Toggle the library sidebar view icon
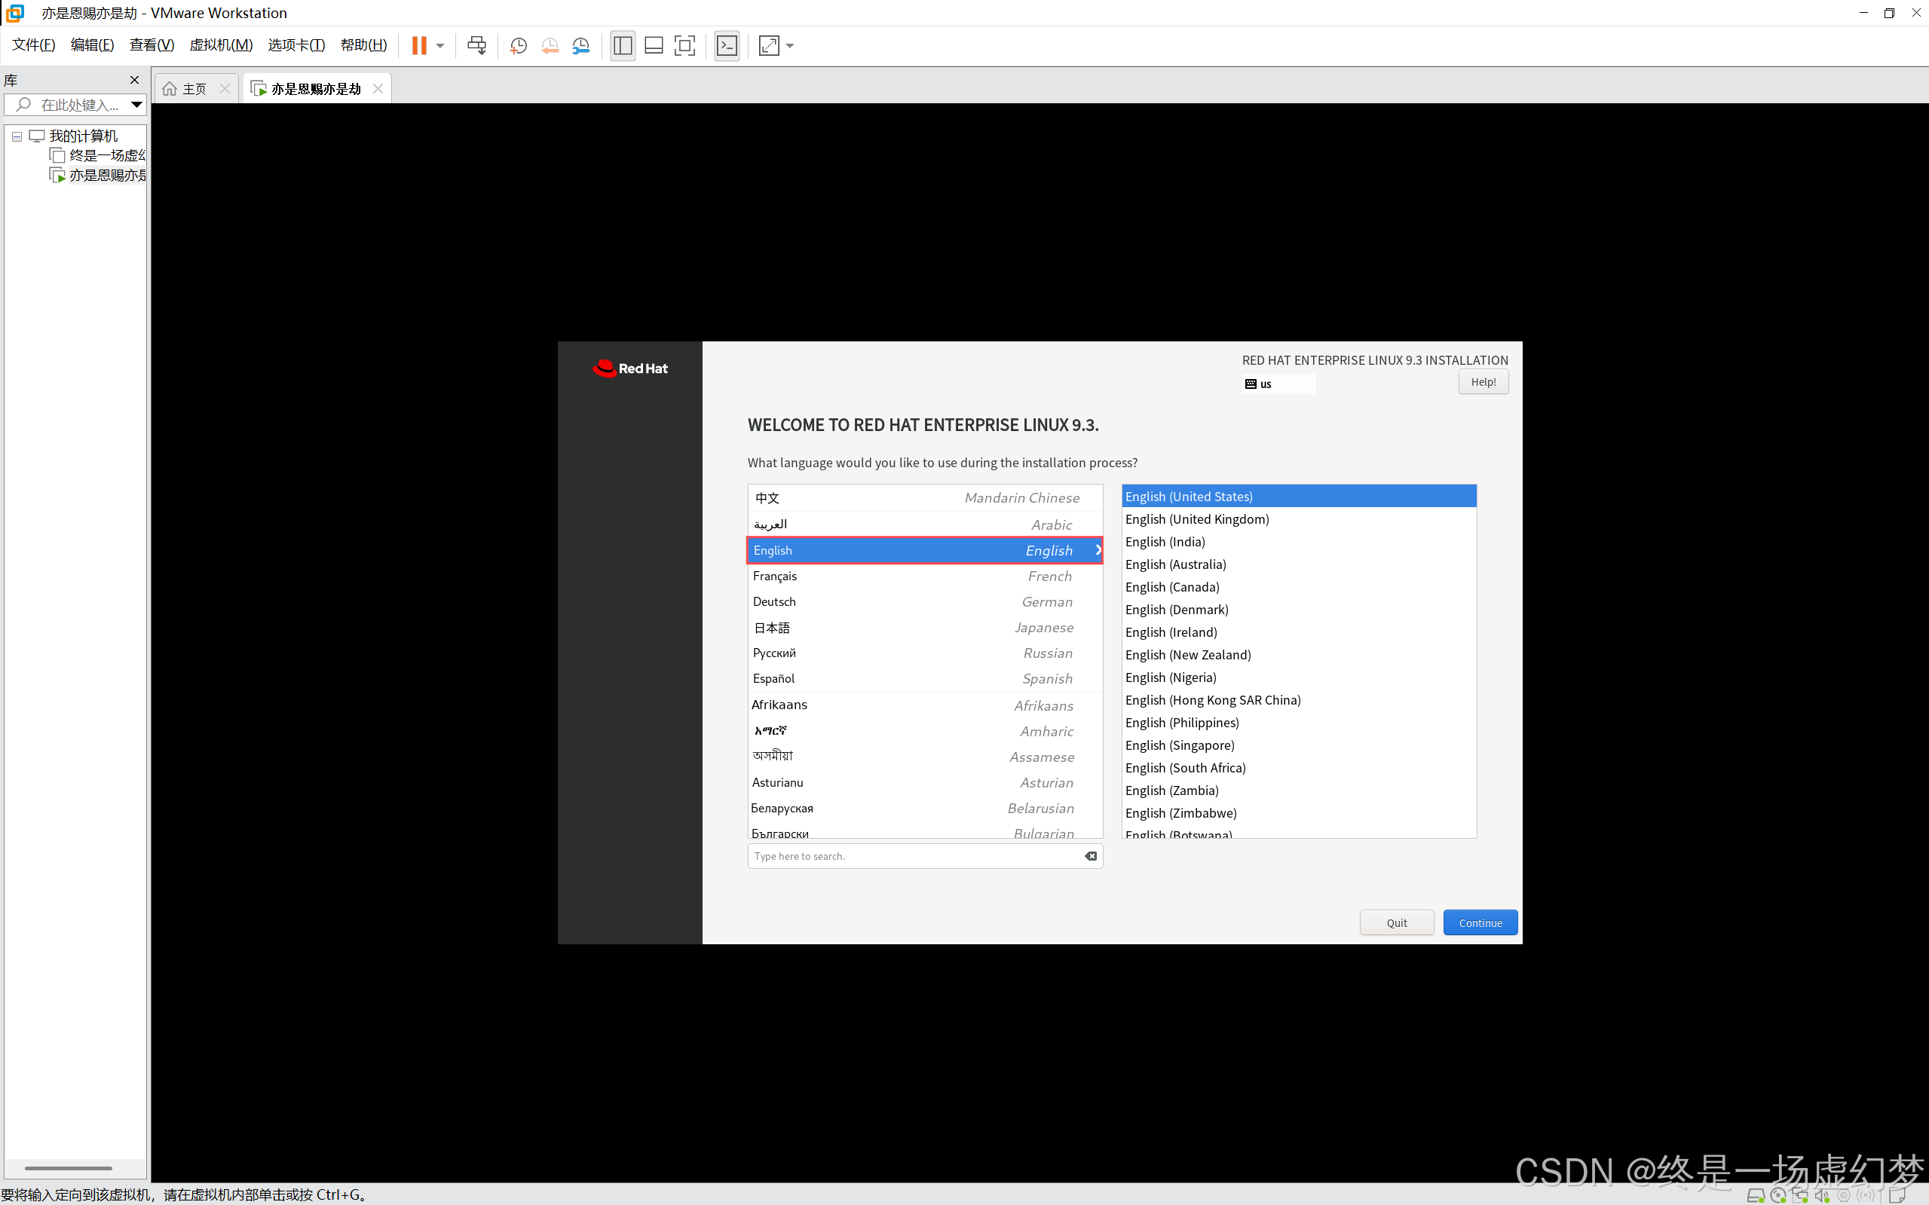 pyautogui.click(x=623, y=45)
